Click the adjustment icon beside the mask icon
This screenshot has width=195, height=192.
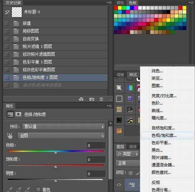tap(10, 114)
